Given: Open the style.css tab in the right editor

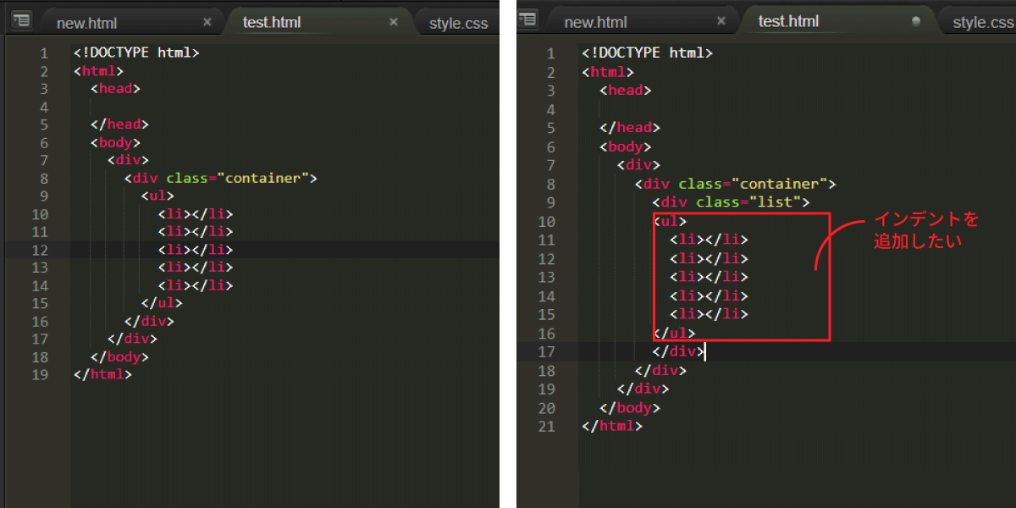Looking at the screenshot, I should click(982, 23).
